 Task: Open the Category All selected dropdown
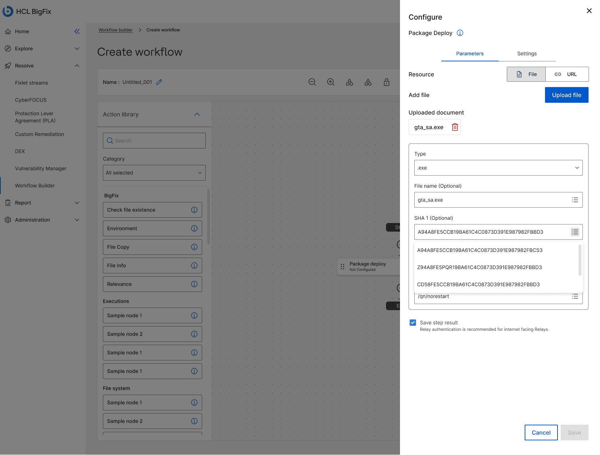coord(154,173)
